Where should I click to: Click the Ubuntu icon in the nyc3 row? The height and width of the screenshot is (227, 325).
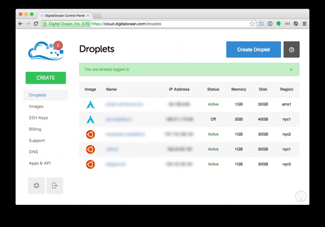90,164
